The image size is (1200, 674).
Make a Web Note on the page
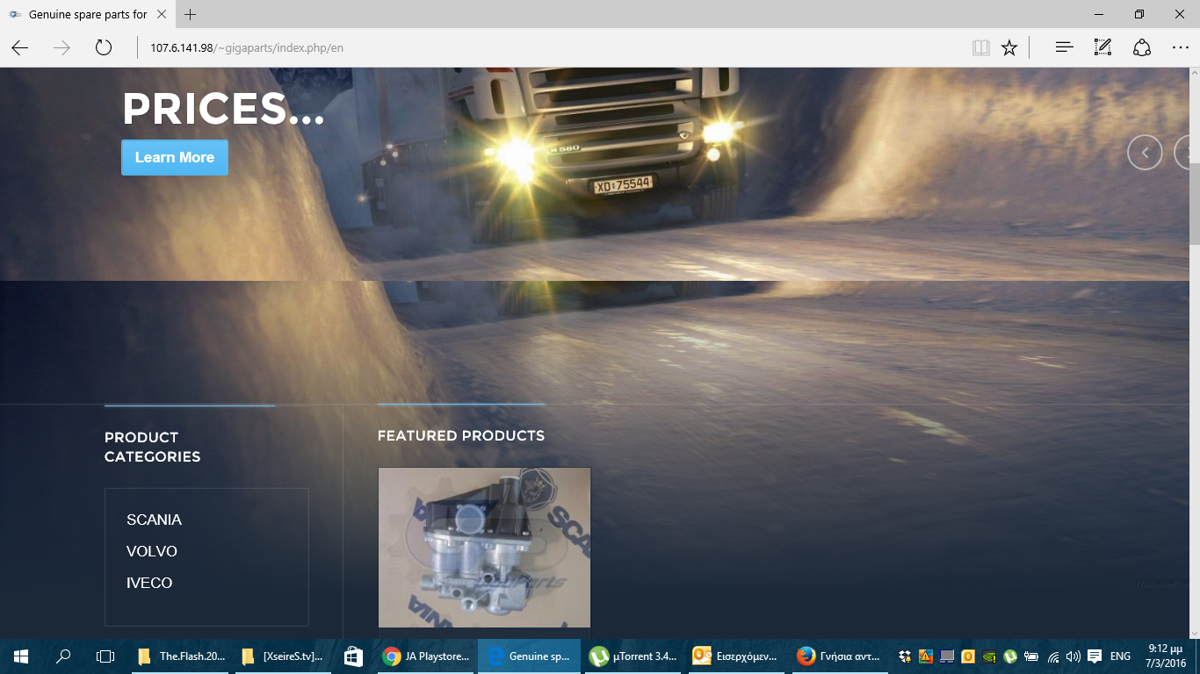click(1102, 47)
